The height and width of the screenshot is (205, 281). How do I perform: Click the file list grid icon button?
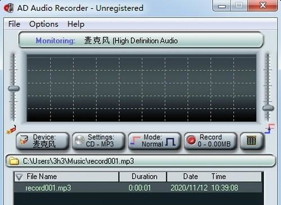(x=252, y=141)
